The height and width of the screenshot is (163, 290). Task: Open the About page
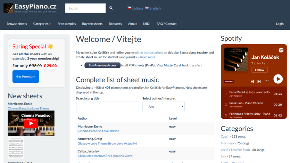132,24
